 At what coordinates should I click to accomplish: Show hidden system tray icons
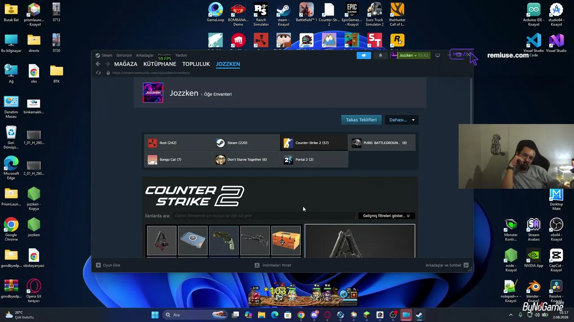pyautogui.click(x=511, y=315)
